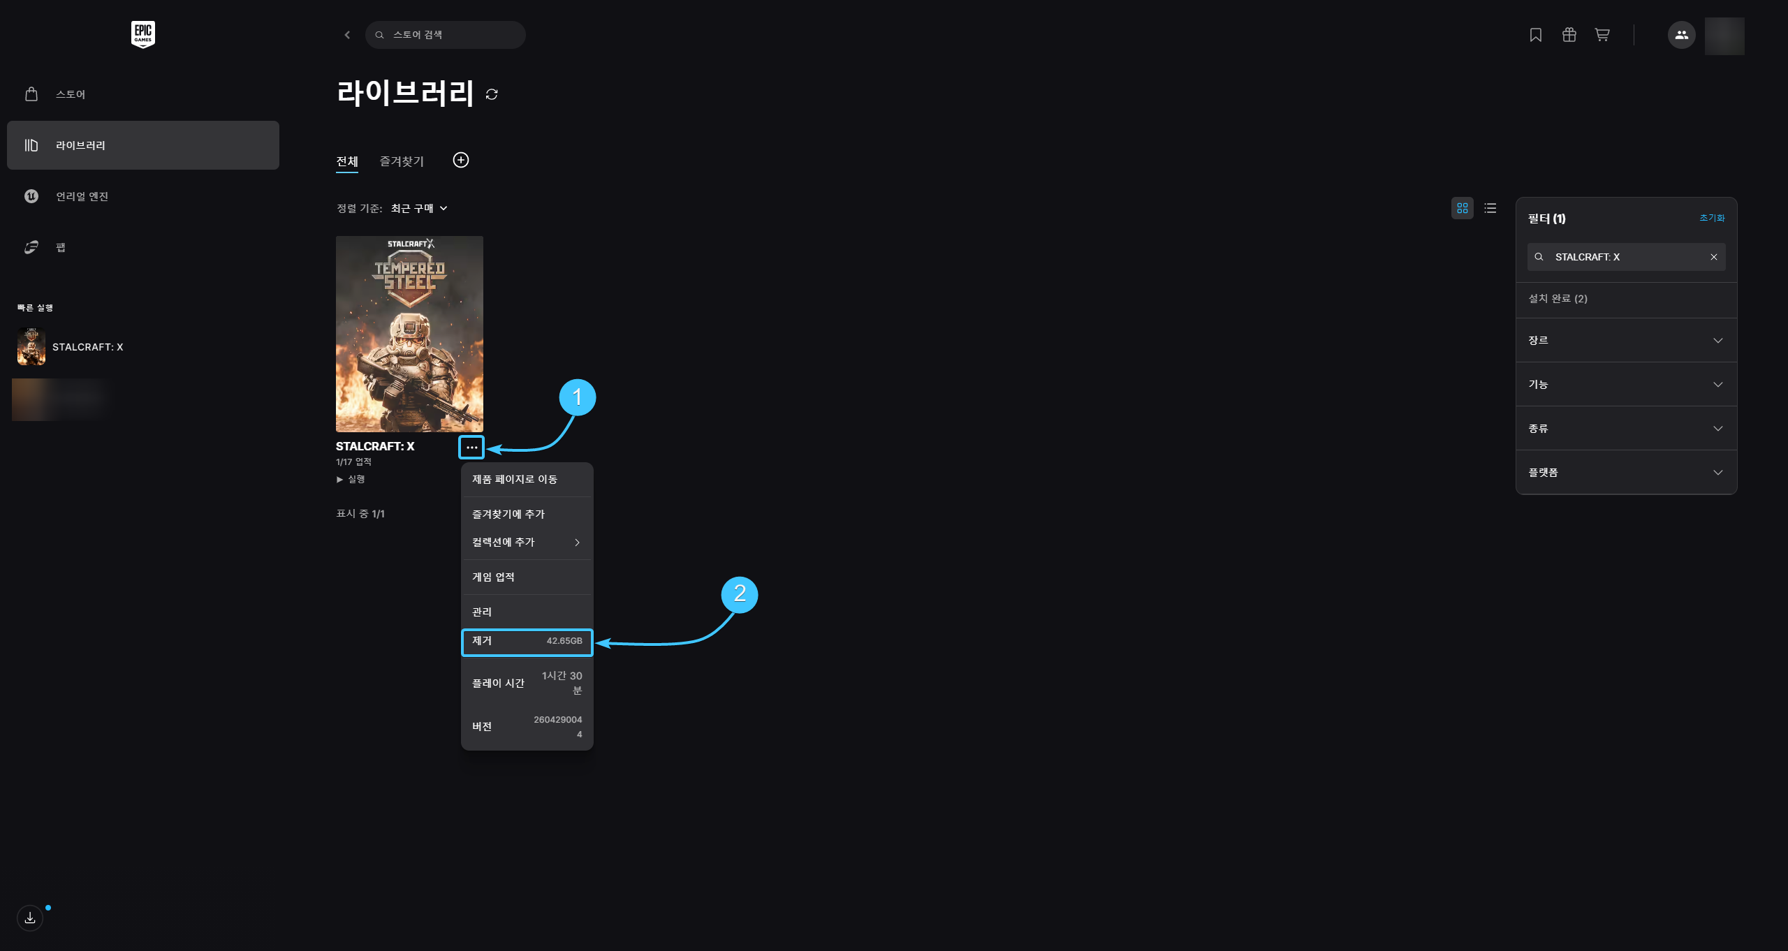Open the downloads icon at bottom left
Image resolution: width=1788 pixels, height=951 pixels.
30,918
